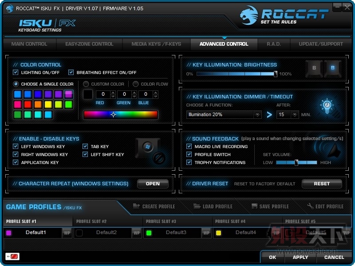Select the Default3 profile name
The height and width of the screenshot is (266, 355).
[x=176, y=232]
